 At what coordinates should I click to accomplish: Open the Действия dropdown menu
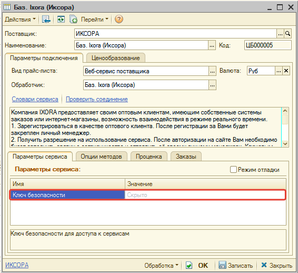pyautogui.click(x=20, y=19)
